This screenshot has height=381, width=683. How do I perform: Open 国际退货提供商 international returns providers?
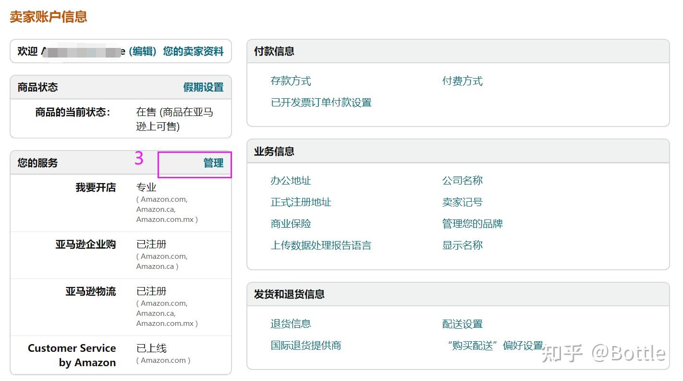tap(305, 346)
